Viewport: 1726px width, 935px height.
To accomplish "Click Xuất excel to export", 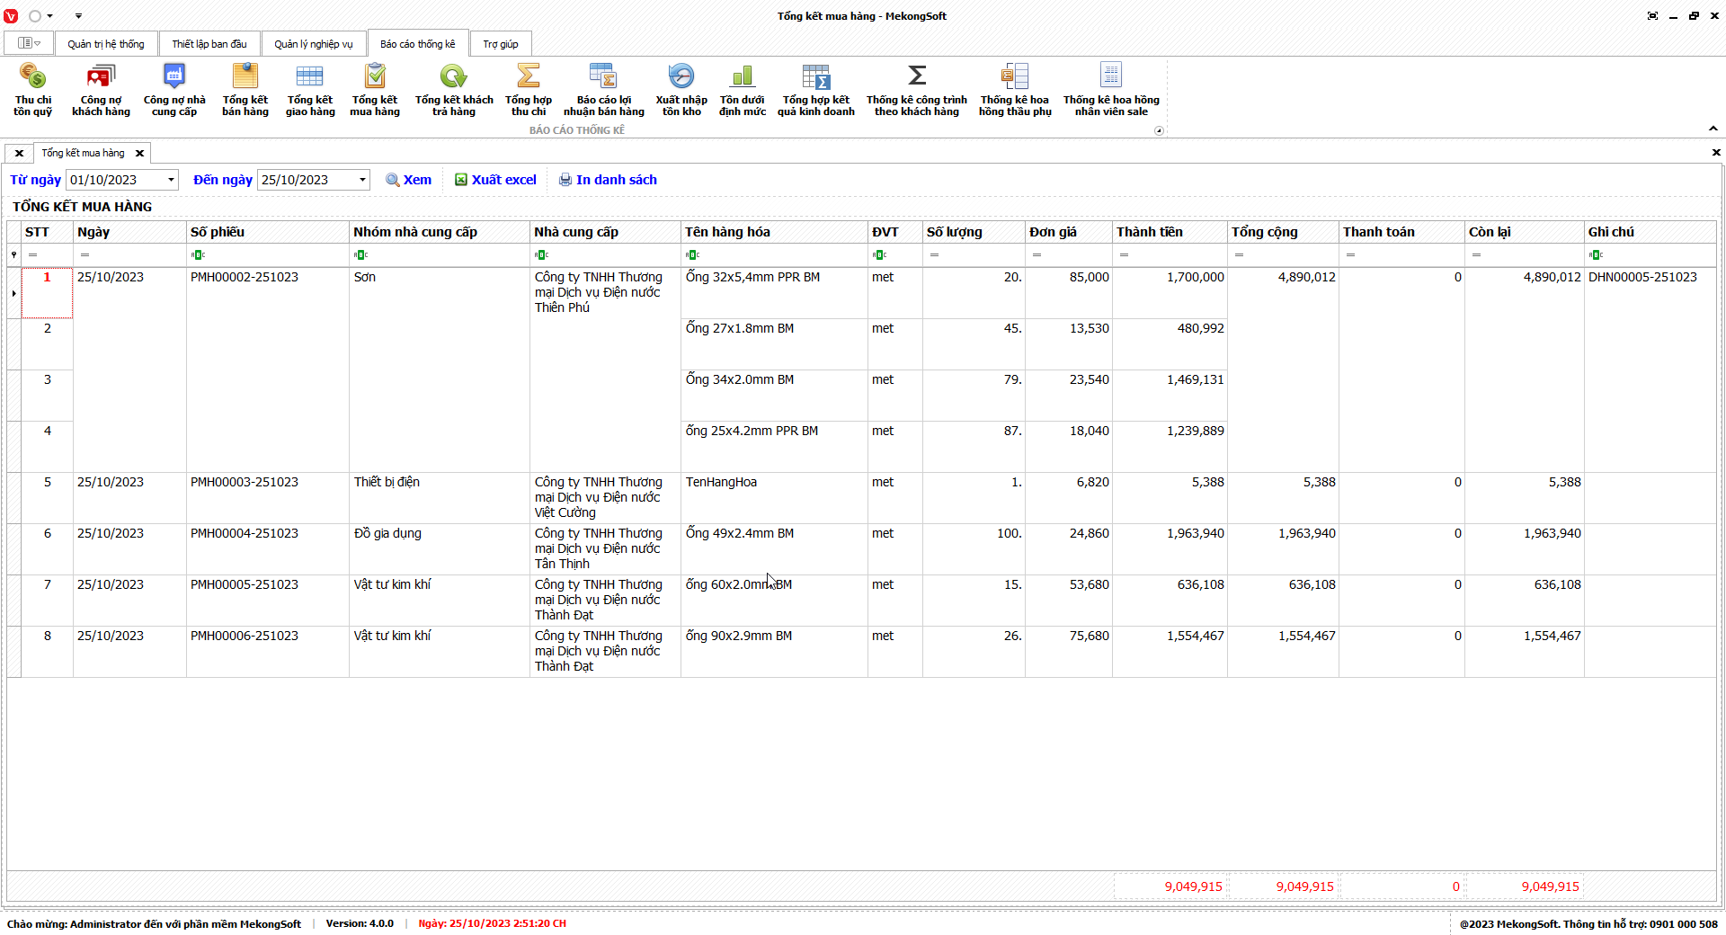I will point(495,180).
